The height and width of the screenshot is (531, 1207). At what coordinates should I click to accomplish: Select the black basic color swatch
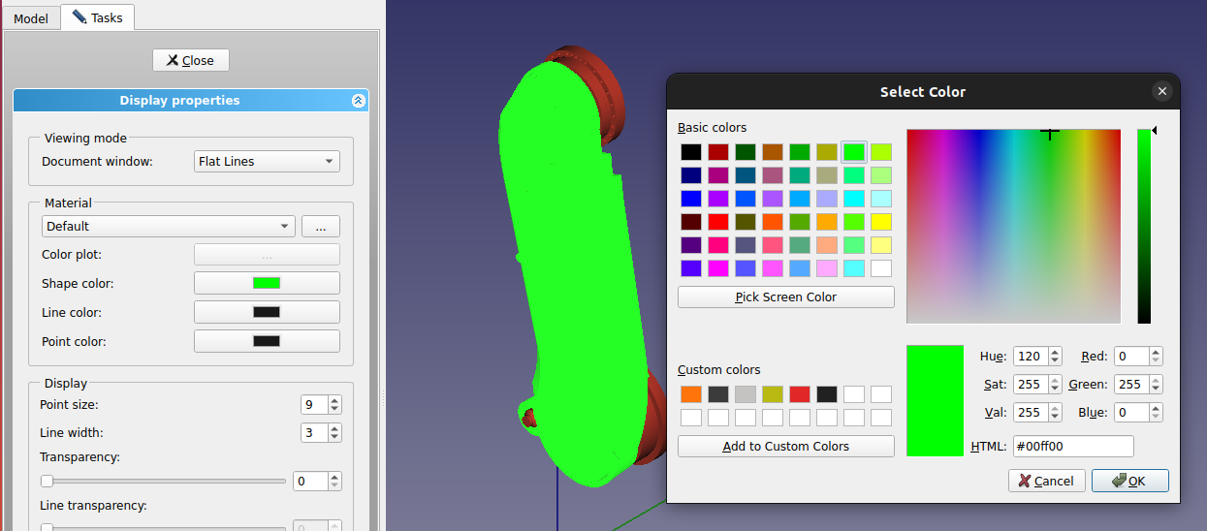690,152
